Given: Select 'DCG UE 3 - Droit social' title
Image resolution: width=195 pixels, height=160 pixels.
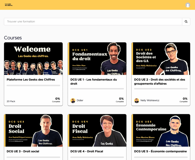Looking at the screenshot, I should [x=23, y=151].
